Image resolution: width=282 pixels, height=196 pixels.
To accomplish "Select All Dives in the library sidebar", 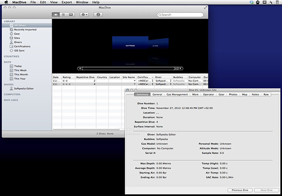I will [27, 25].
